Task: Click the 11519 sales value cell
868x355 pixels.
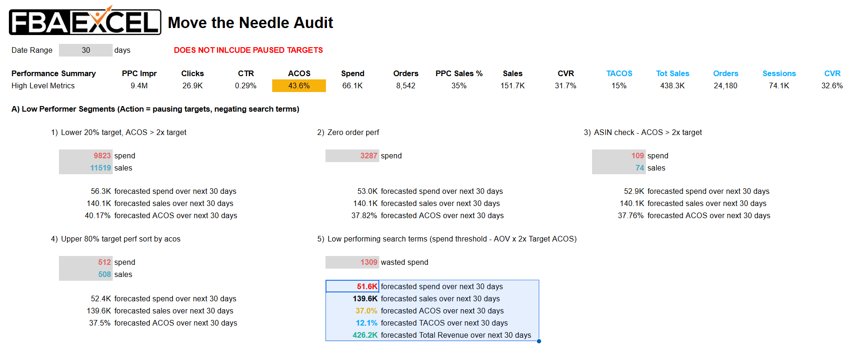Action: (86, 168)
